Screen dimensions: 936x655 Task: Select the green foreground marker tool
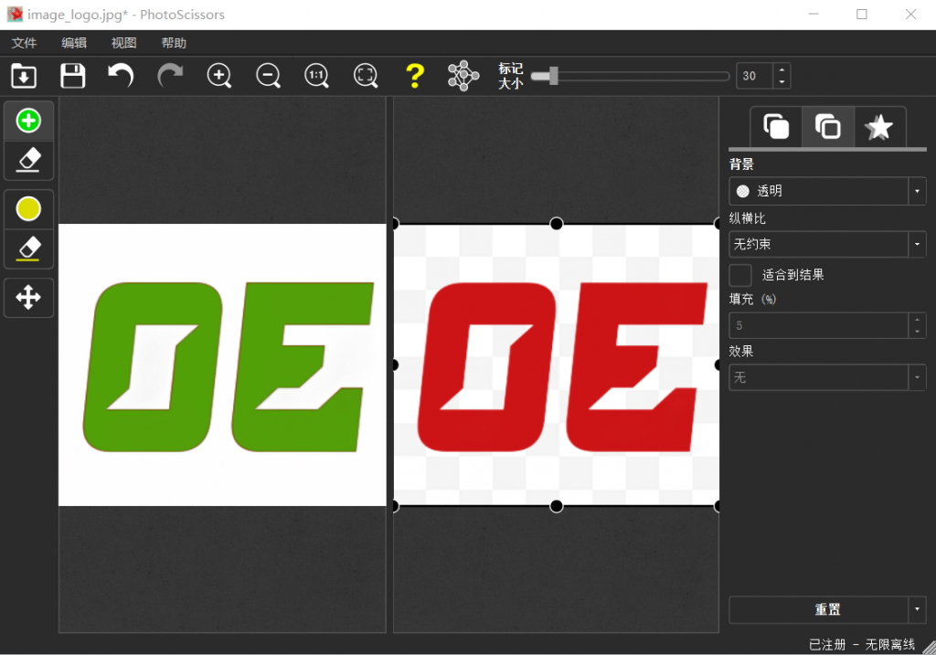point(28,121)
